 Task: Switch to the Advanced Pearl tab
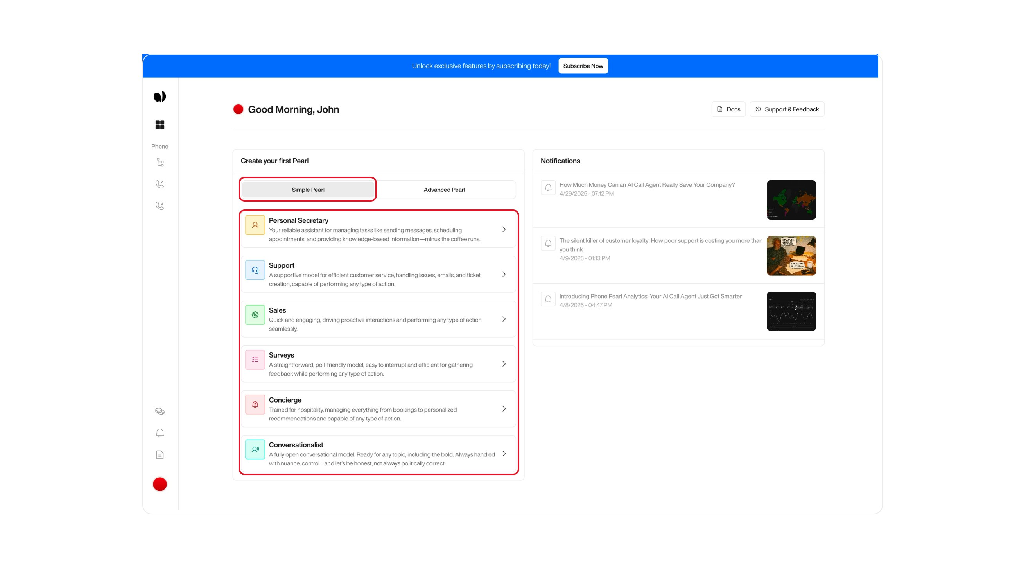[444, 190]
